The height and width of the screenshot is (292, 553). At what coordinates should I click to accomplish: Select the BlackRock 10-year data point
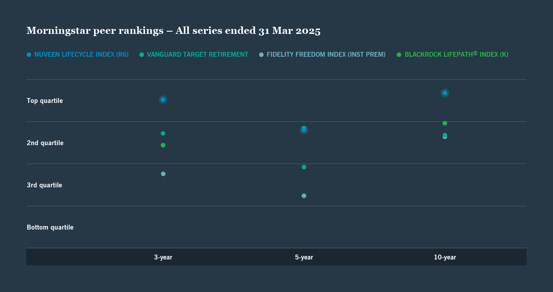[x=445, y=123]
